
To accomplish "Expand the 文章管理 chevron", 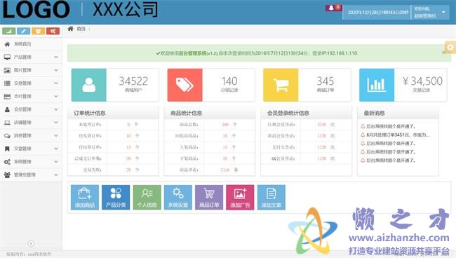I will (56, 149).
